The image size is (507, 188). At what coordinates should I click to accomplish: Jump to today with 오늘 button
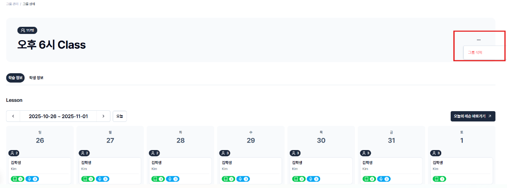[x=120, y=116]
